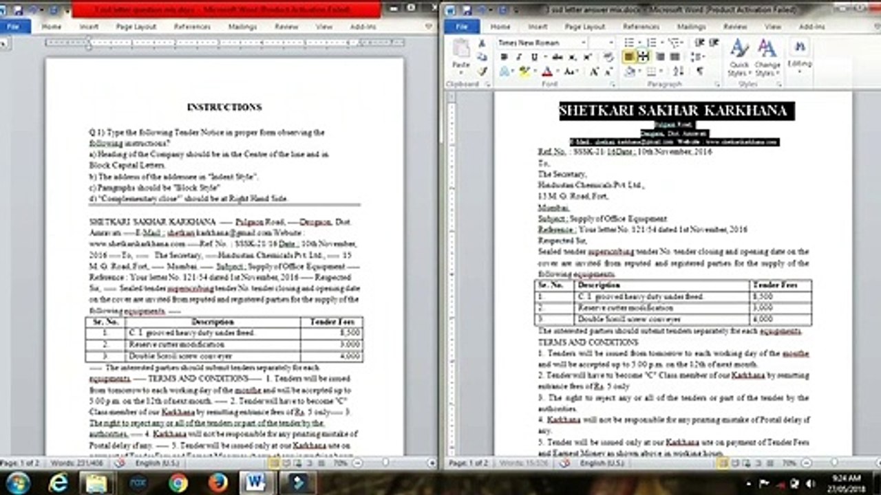The image size is (881, 495).
Task: Apply a numbered list
Action: tap(652, 43)
